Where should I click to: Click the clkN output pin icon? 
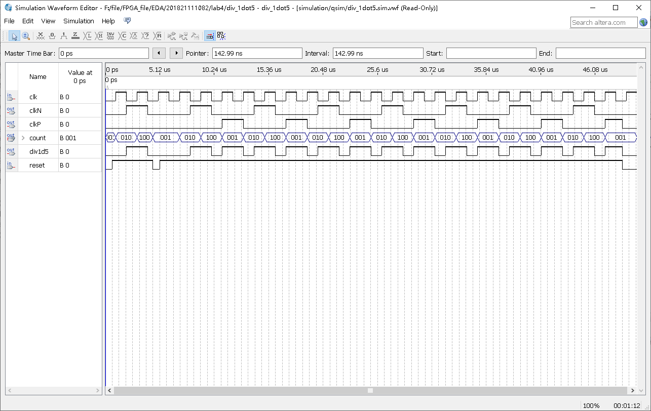pos(11,110)
